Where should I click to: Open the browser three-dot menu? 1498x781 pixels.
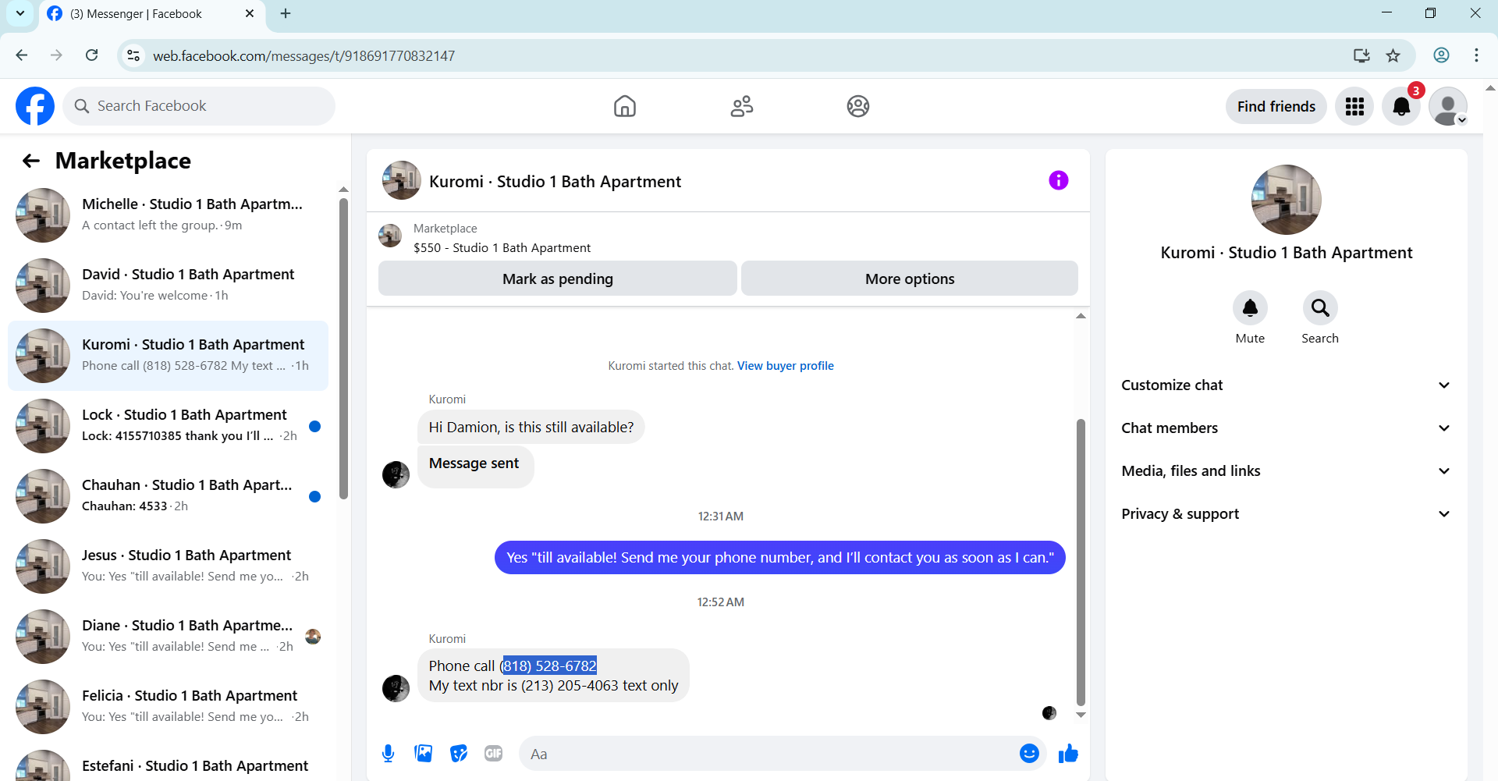[x=1476, y=55]
